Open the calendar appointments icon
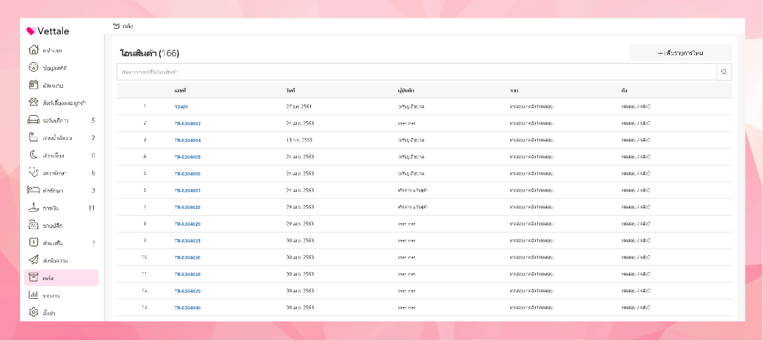This screenshot has width=763, height=341. pos(33,85)
